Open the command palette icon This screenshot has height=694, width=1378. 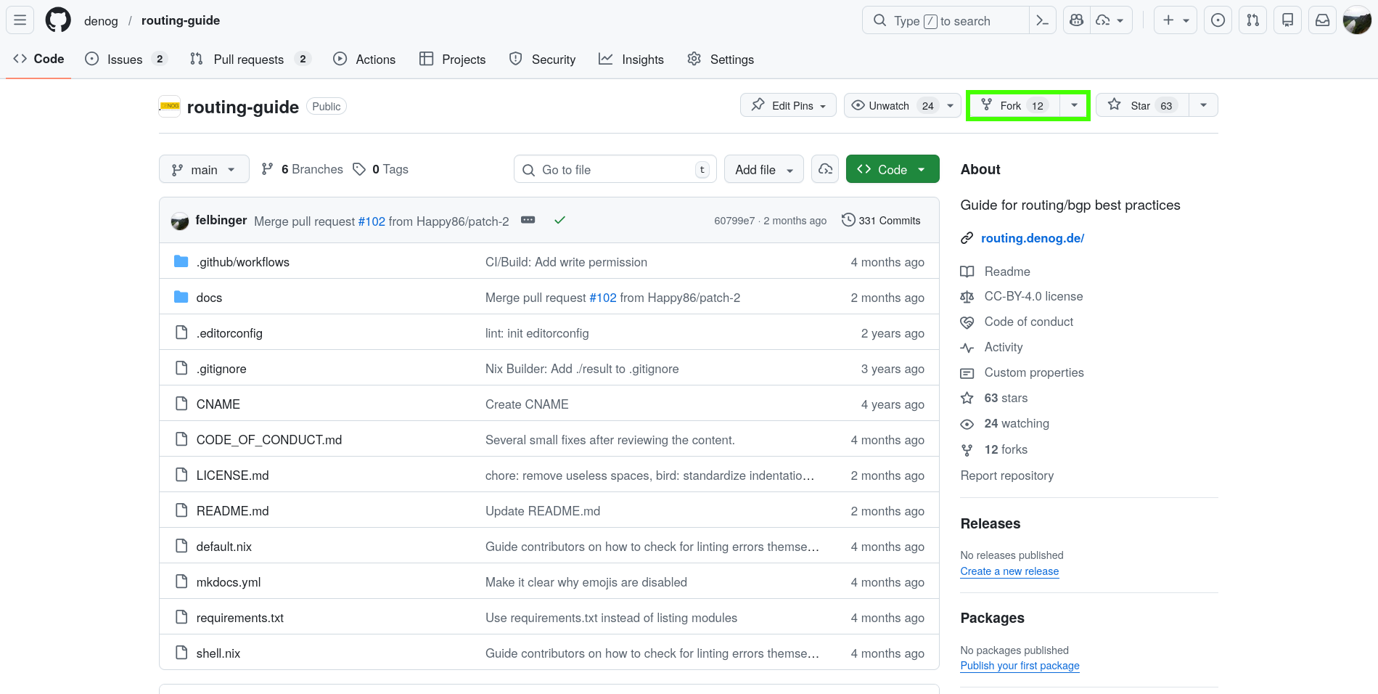tap(1042, 20)
